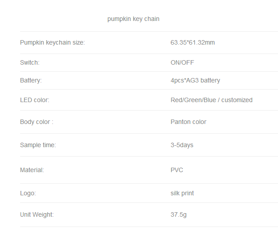The width and height of the screenshot is (278, 235).
Task: Click the 37.5g weight value
Action: (x=179, y=215)
